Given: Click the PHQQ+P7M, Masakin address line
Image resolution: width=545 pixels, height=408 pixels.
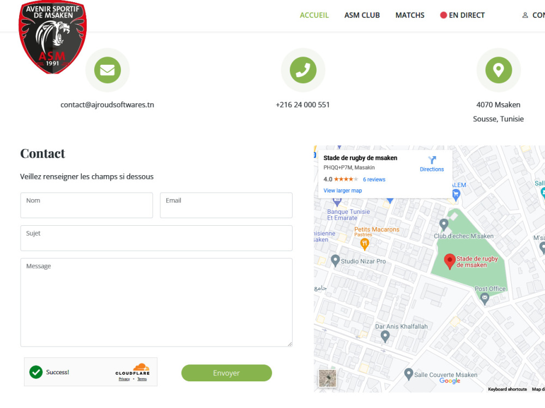Looking at the screenshot, I should click(x=349, y=168).
